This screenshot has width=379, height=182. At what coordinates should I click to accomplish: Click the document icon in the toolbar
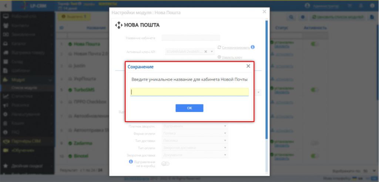(x=372, y=17)
